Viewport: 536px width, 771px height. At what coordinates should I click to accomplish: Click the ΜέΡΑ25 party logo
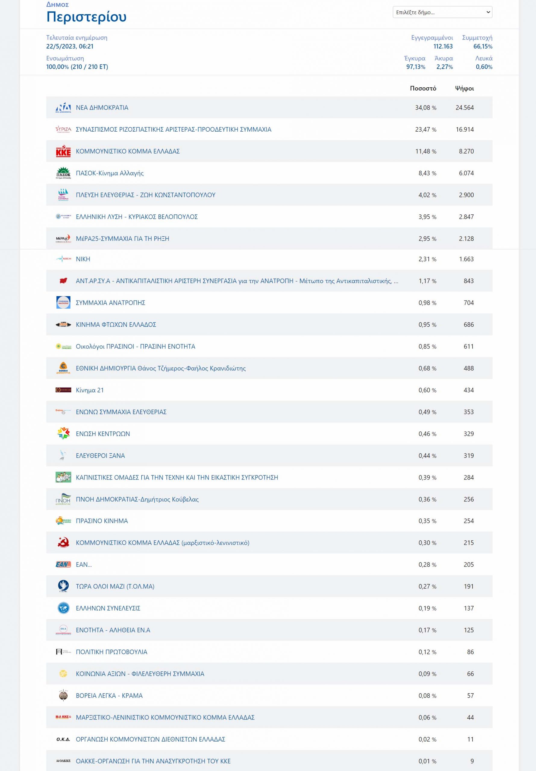click(x=63, y=239)
